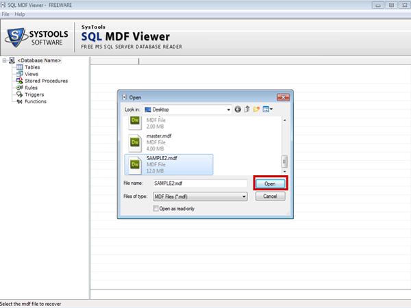411x308 pixels.
Task: Click the file list scrollbar thumb
Action: [x=285, y=162]
